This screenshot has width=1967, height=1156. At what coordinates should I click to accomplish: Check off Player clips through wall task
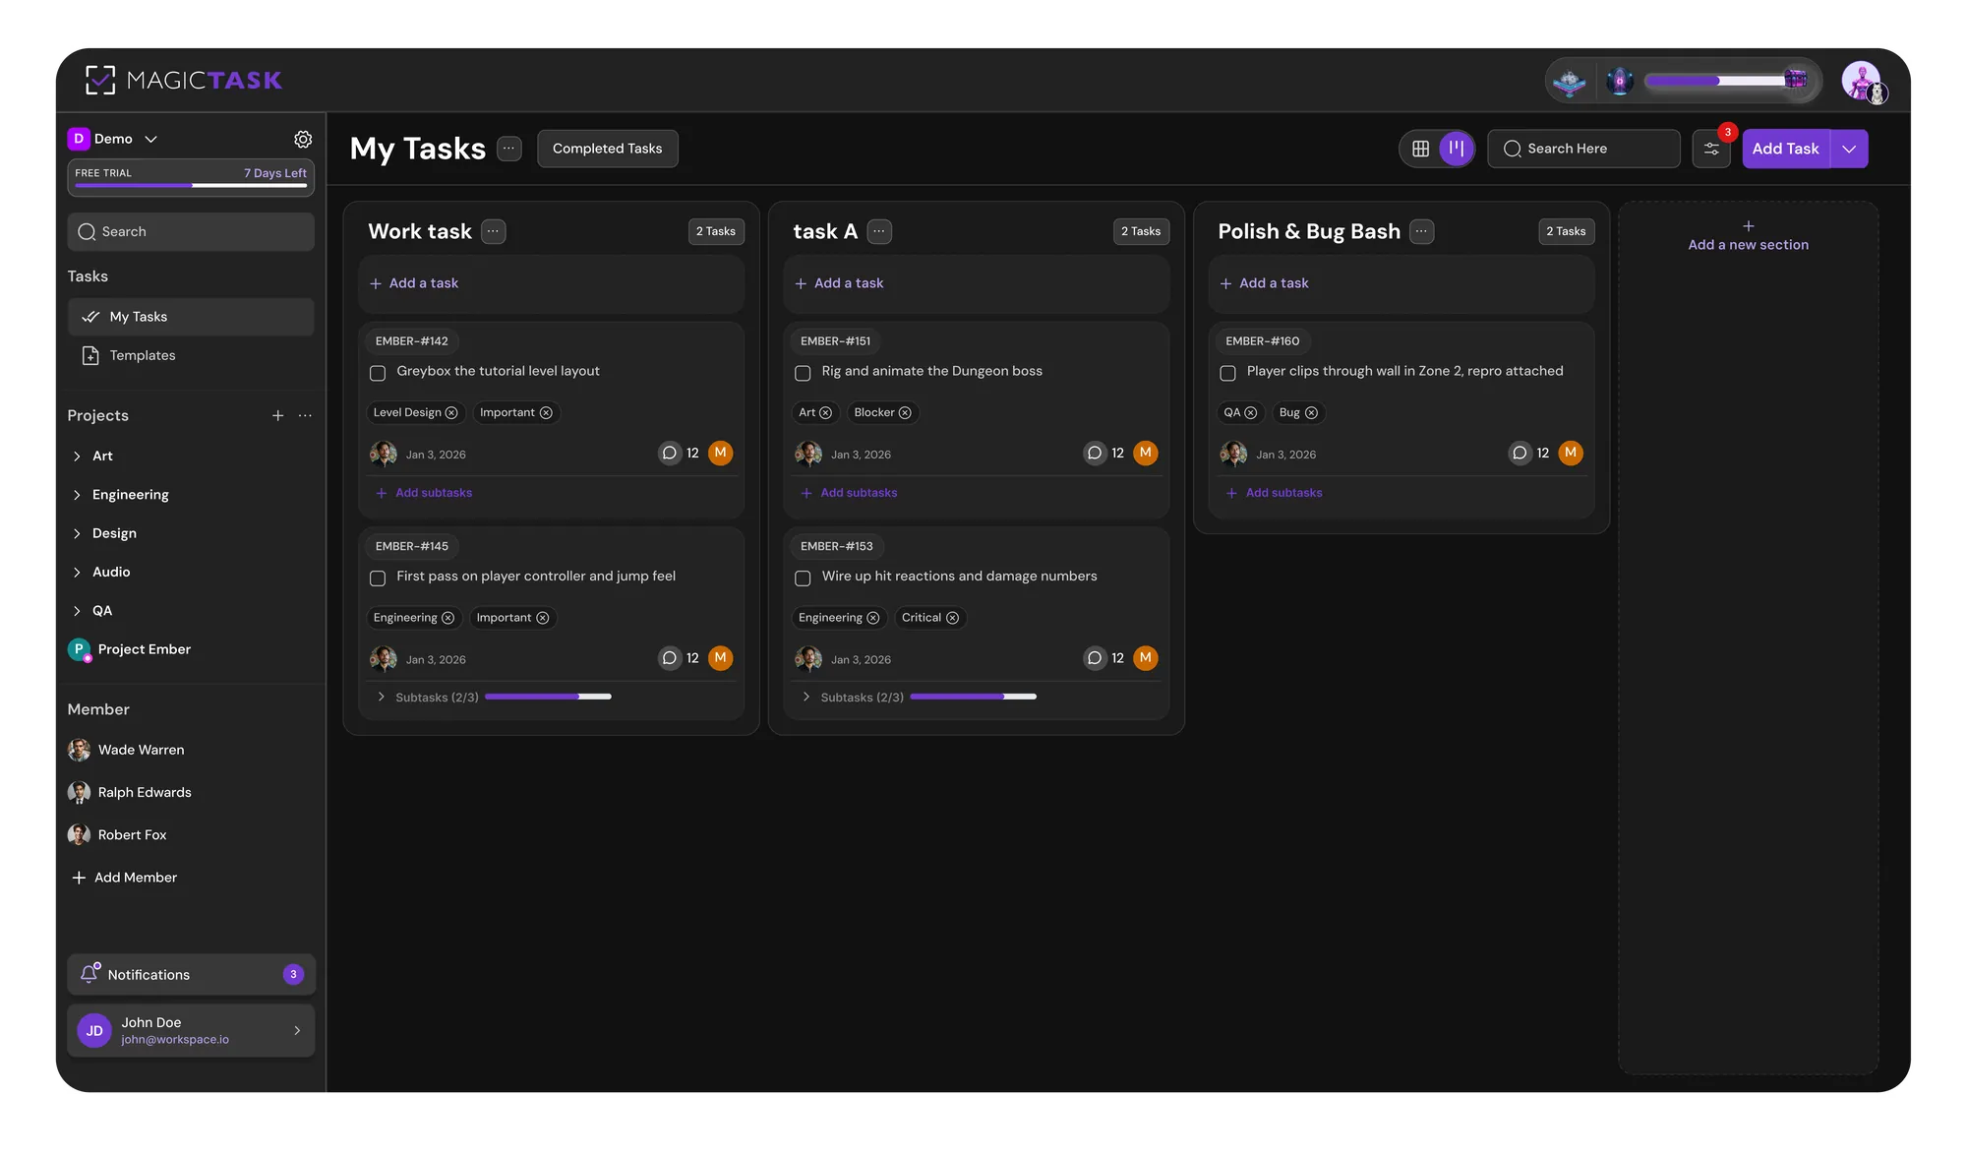[1227, 373]
